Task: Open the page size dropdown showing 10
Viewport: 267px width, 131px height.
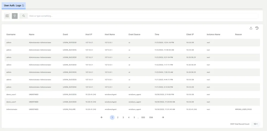Action: [x=256, y=124]
